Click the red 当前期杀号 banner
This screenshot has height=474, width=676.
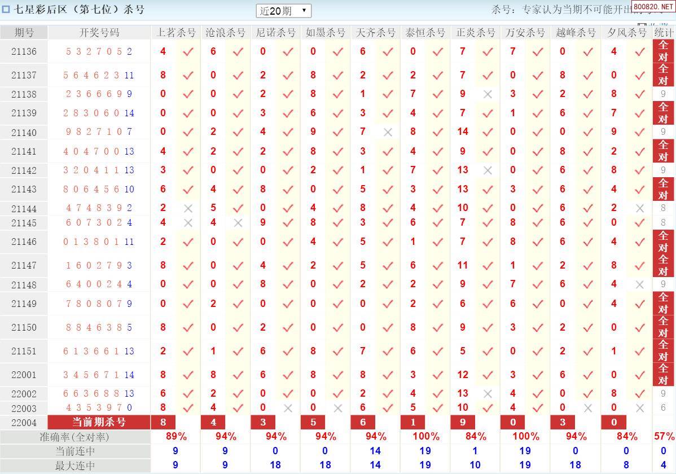[x=99, y=422]
